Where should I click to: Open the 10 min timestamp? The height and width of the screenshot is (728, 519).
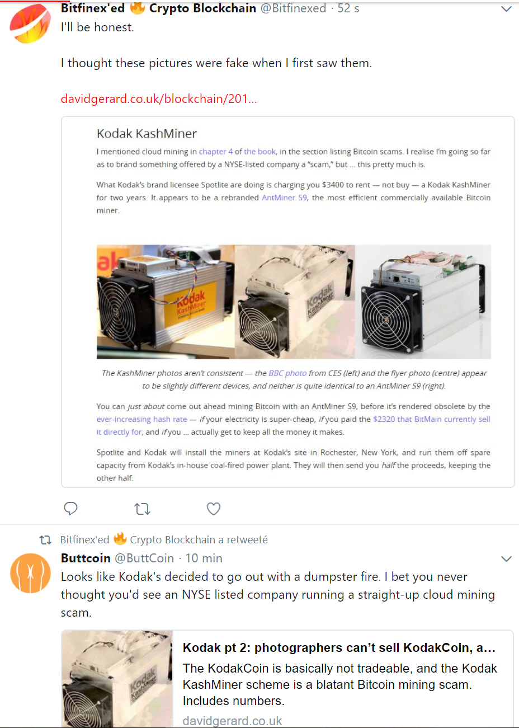pyautogui.click(x=204, y=558)
